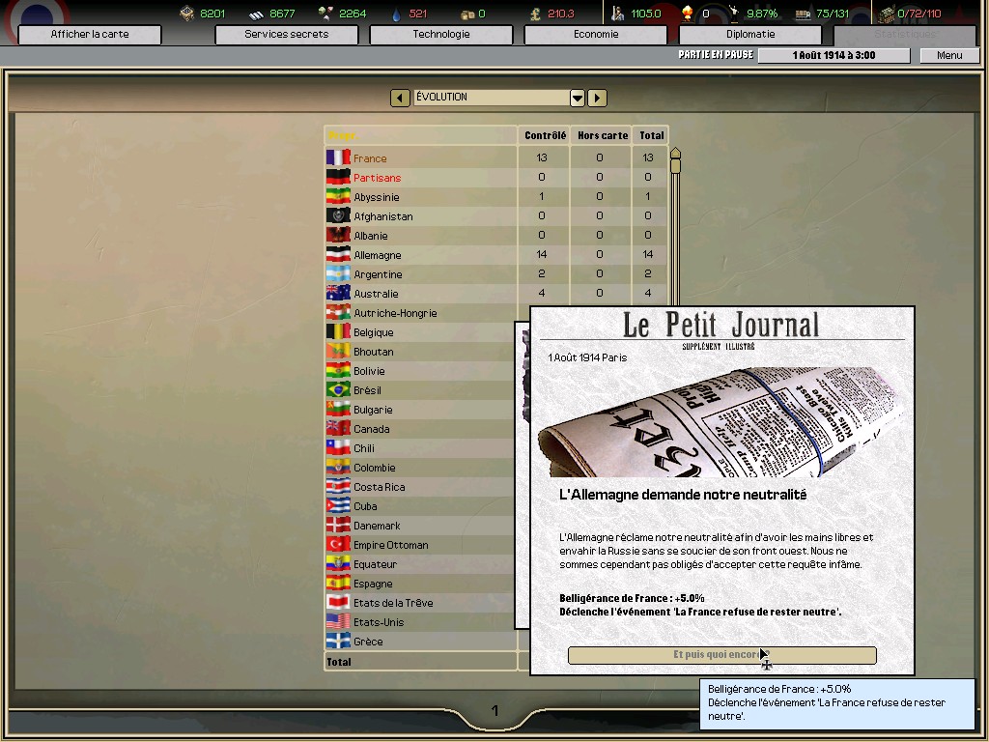Click the 'L'Allemagne demande notre neutralité' headline
Screen dimensions: 989x742
point(683,495)
